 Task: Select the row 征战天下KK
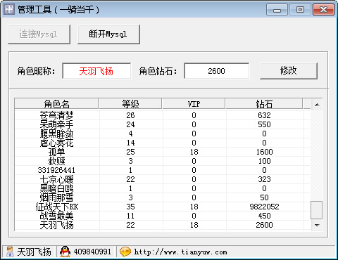[163, 207]
